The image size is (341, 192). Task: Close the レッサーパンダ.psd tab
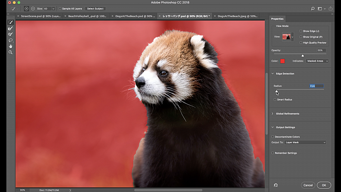tap(160, 16)
